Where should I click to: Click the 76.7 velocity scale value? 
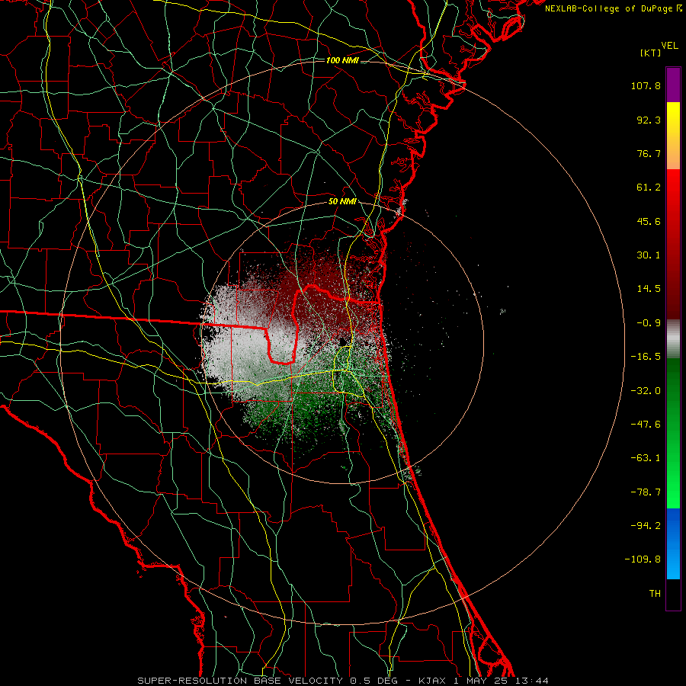(649, 153)
